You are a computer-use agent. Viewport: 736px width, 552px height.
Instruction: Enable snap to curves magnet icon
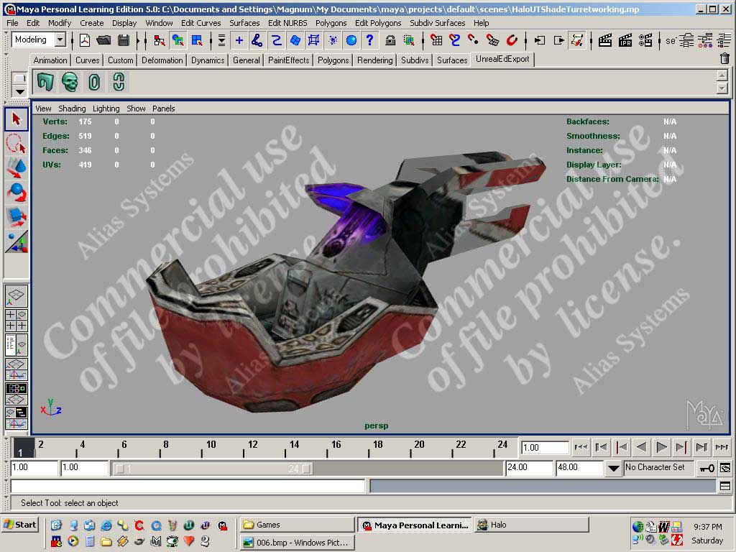click(454, 40)
